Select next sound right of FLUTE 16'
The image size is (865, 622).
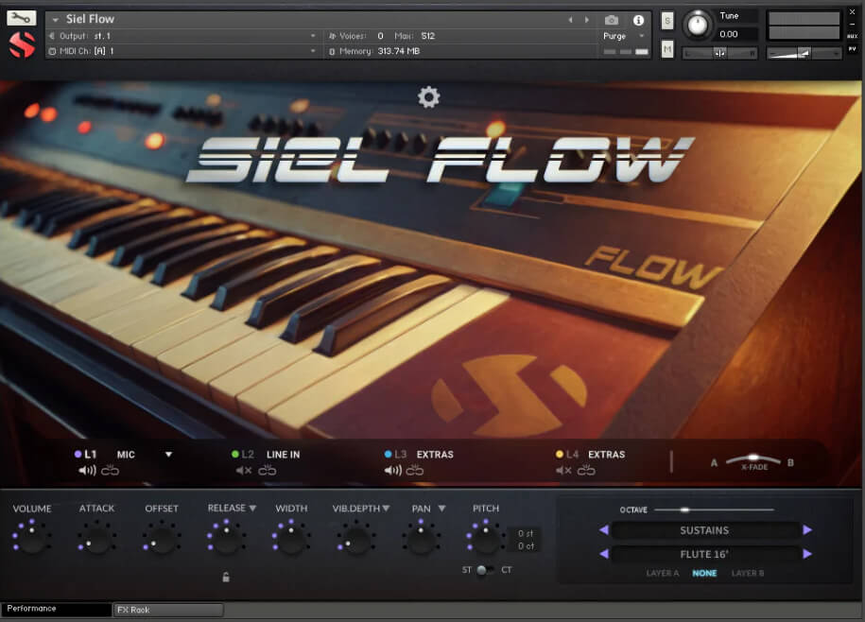(x=807, y=554)
